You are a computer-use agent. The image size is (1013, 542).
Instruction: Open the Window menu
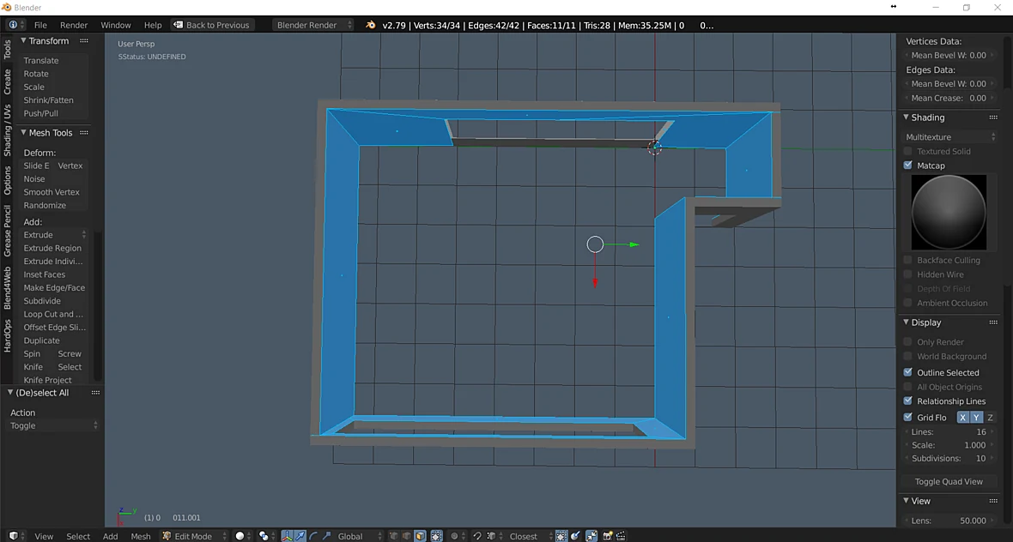116,25
